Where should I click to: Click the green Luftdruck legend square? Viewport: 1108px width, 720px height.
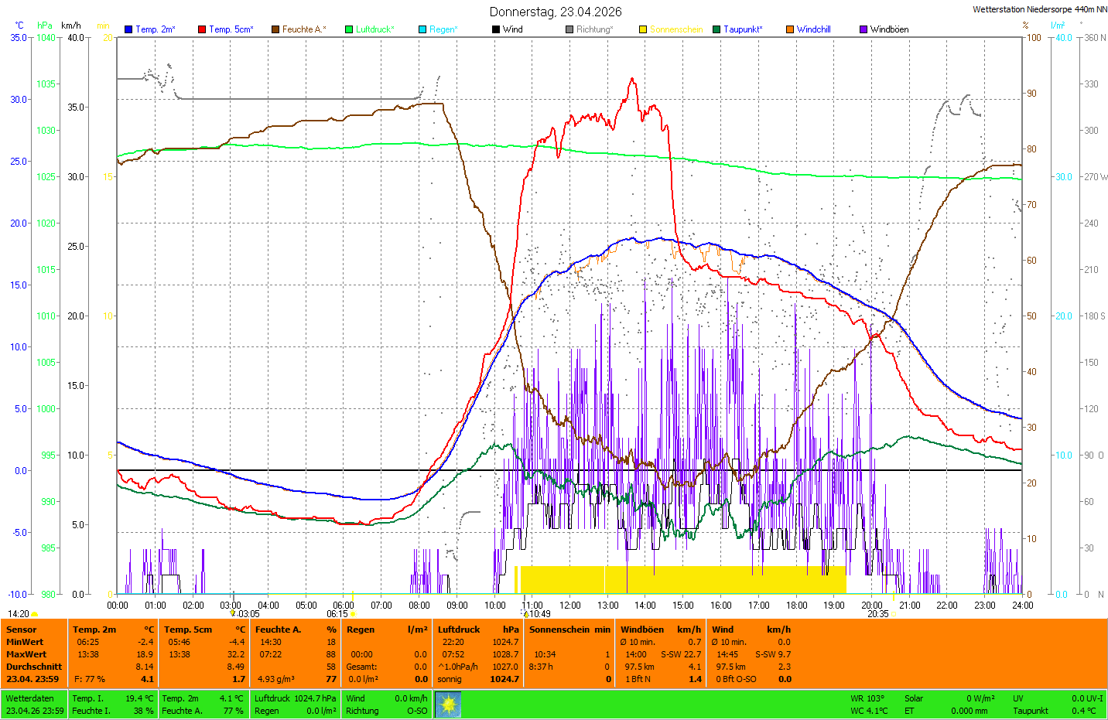(349, 29)
